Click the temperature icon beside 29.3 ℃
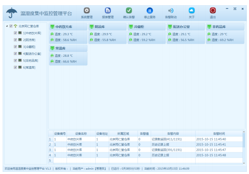Image resolution: width=249 pixels, height=174 pixels. tap(52, 34)
